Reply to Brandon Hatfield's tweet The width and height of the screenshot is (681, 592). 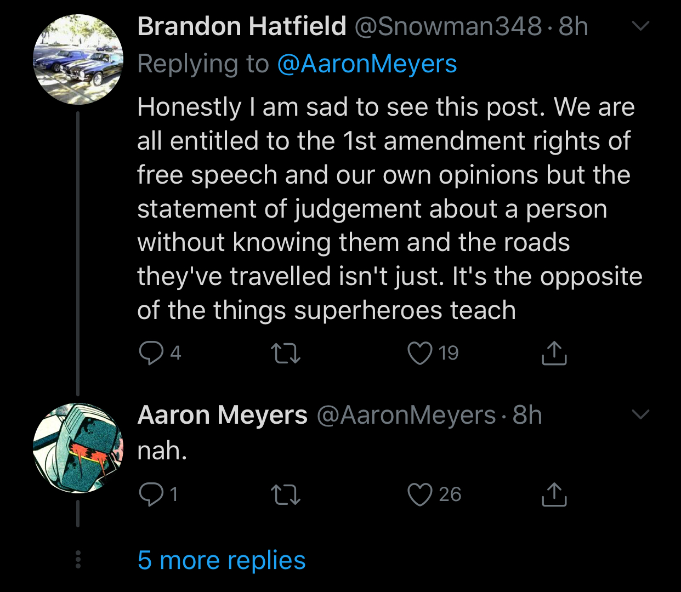click(x=151, y=353)
